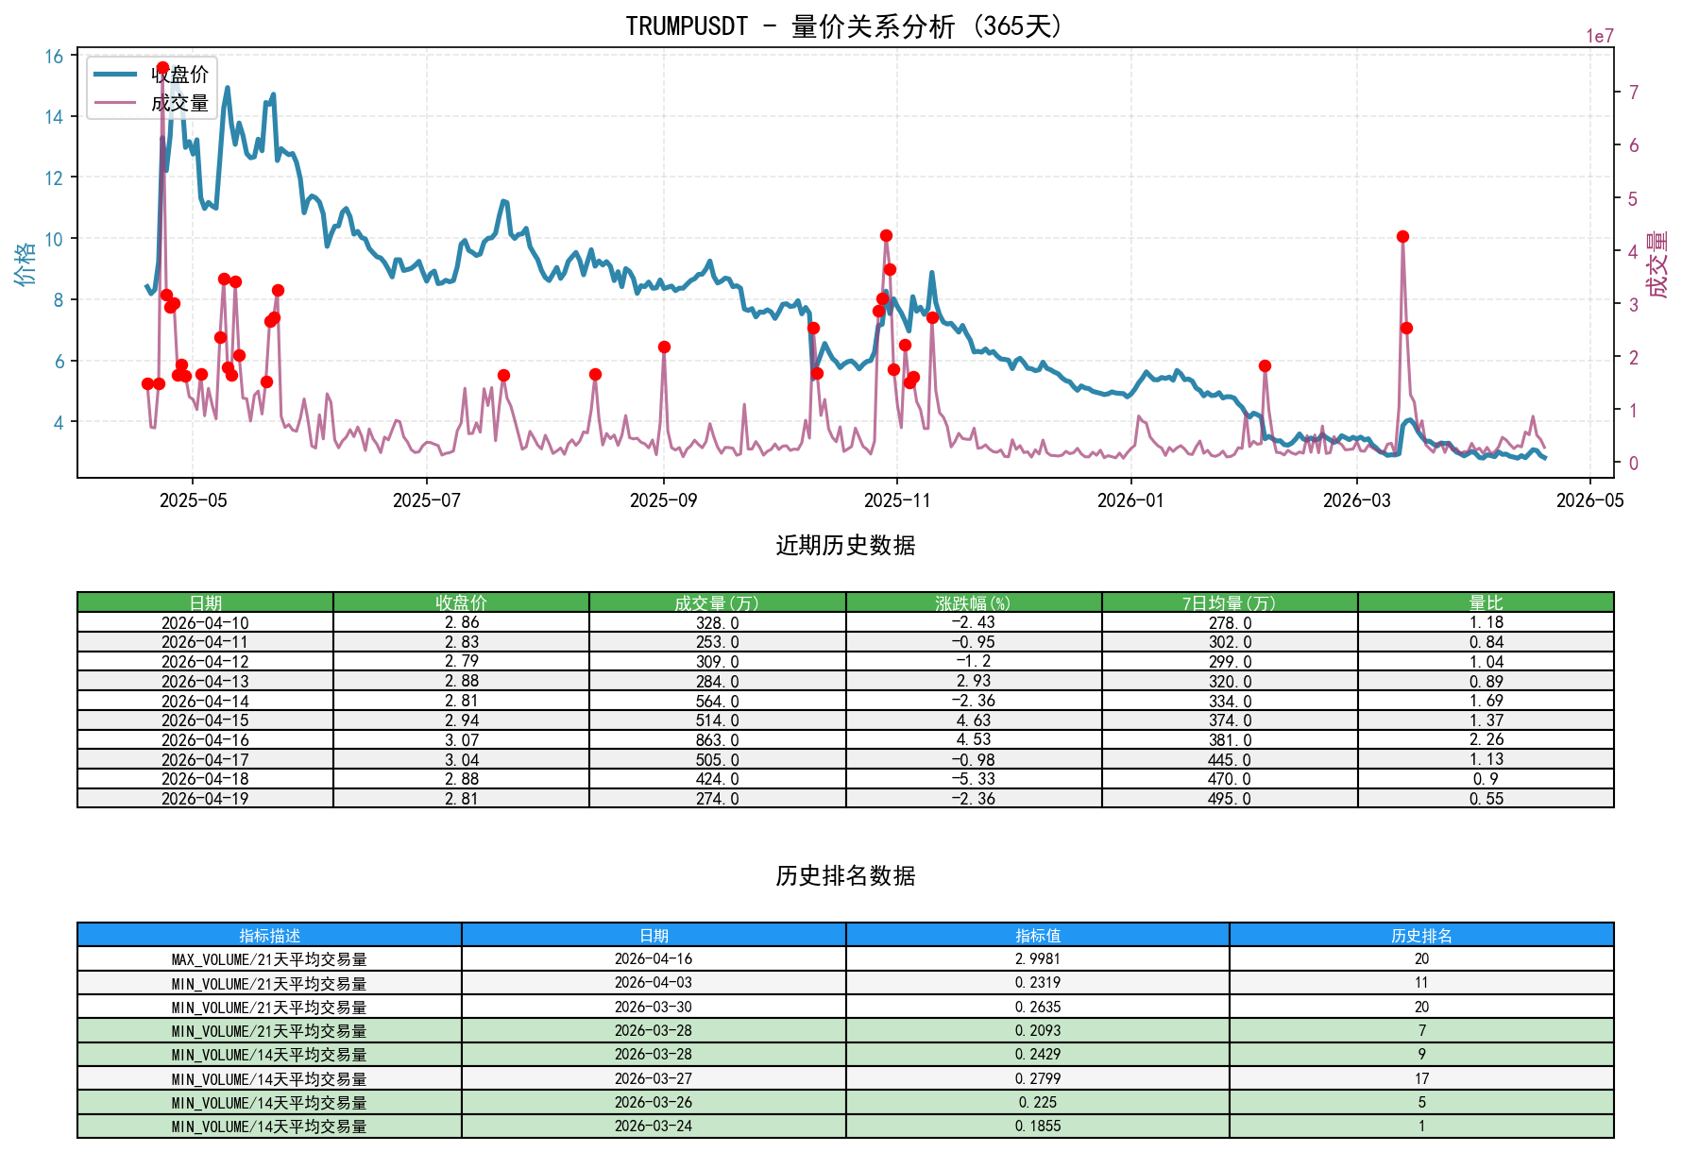Click the indicator value 0.2319
The width and height of the screenshot is (1682, 1152).
click(1038, 983)
